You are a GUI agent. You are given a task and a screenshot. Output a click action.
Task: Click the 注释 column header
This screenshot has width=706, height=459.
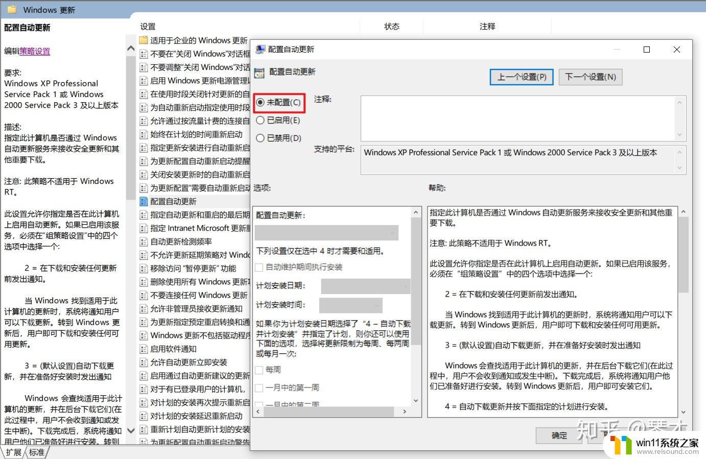coord(487,27)
